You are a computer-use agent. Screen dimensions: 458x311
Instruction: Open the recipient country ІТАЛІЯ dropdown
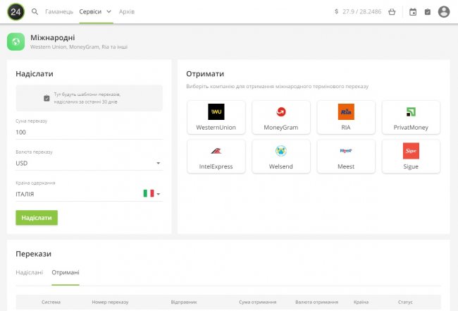click(x=89, y=194)
